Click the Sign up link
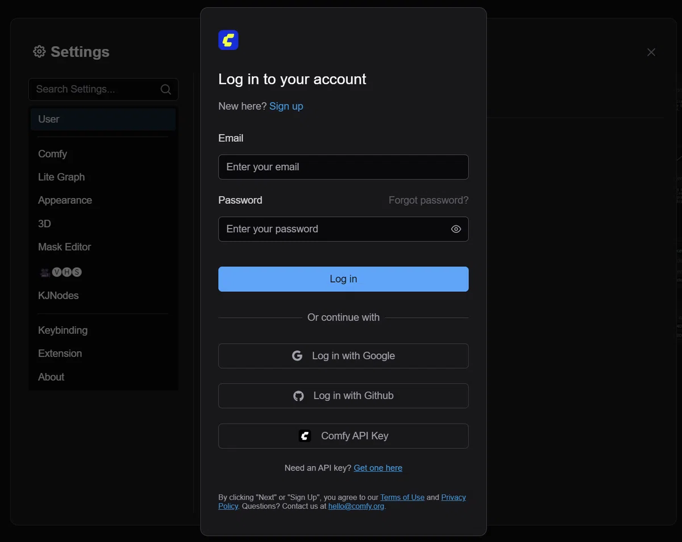Screen dimensions: 682x542 tap(286, 106)
